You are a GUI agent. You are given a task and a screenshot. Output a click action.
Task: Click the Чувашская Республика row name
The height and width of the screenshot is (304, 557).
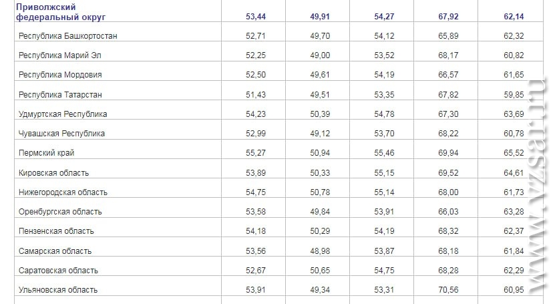[x=61, y=134]
